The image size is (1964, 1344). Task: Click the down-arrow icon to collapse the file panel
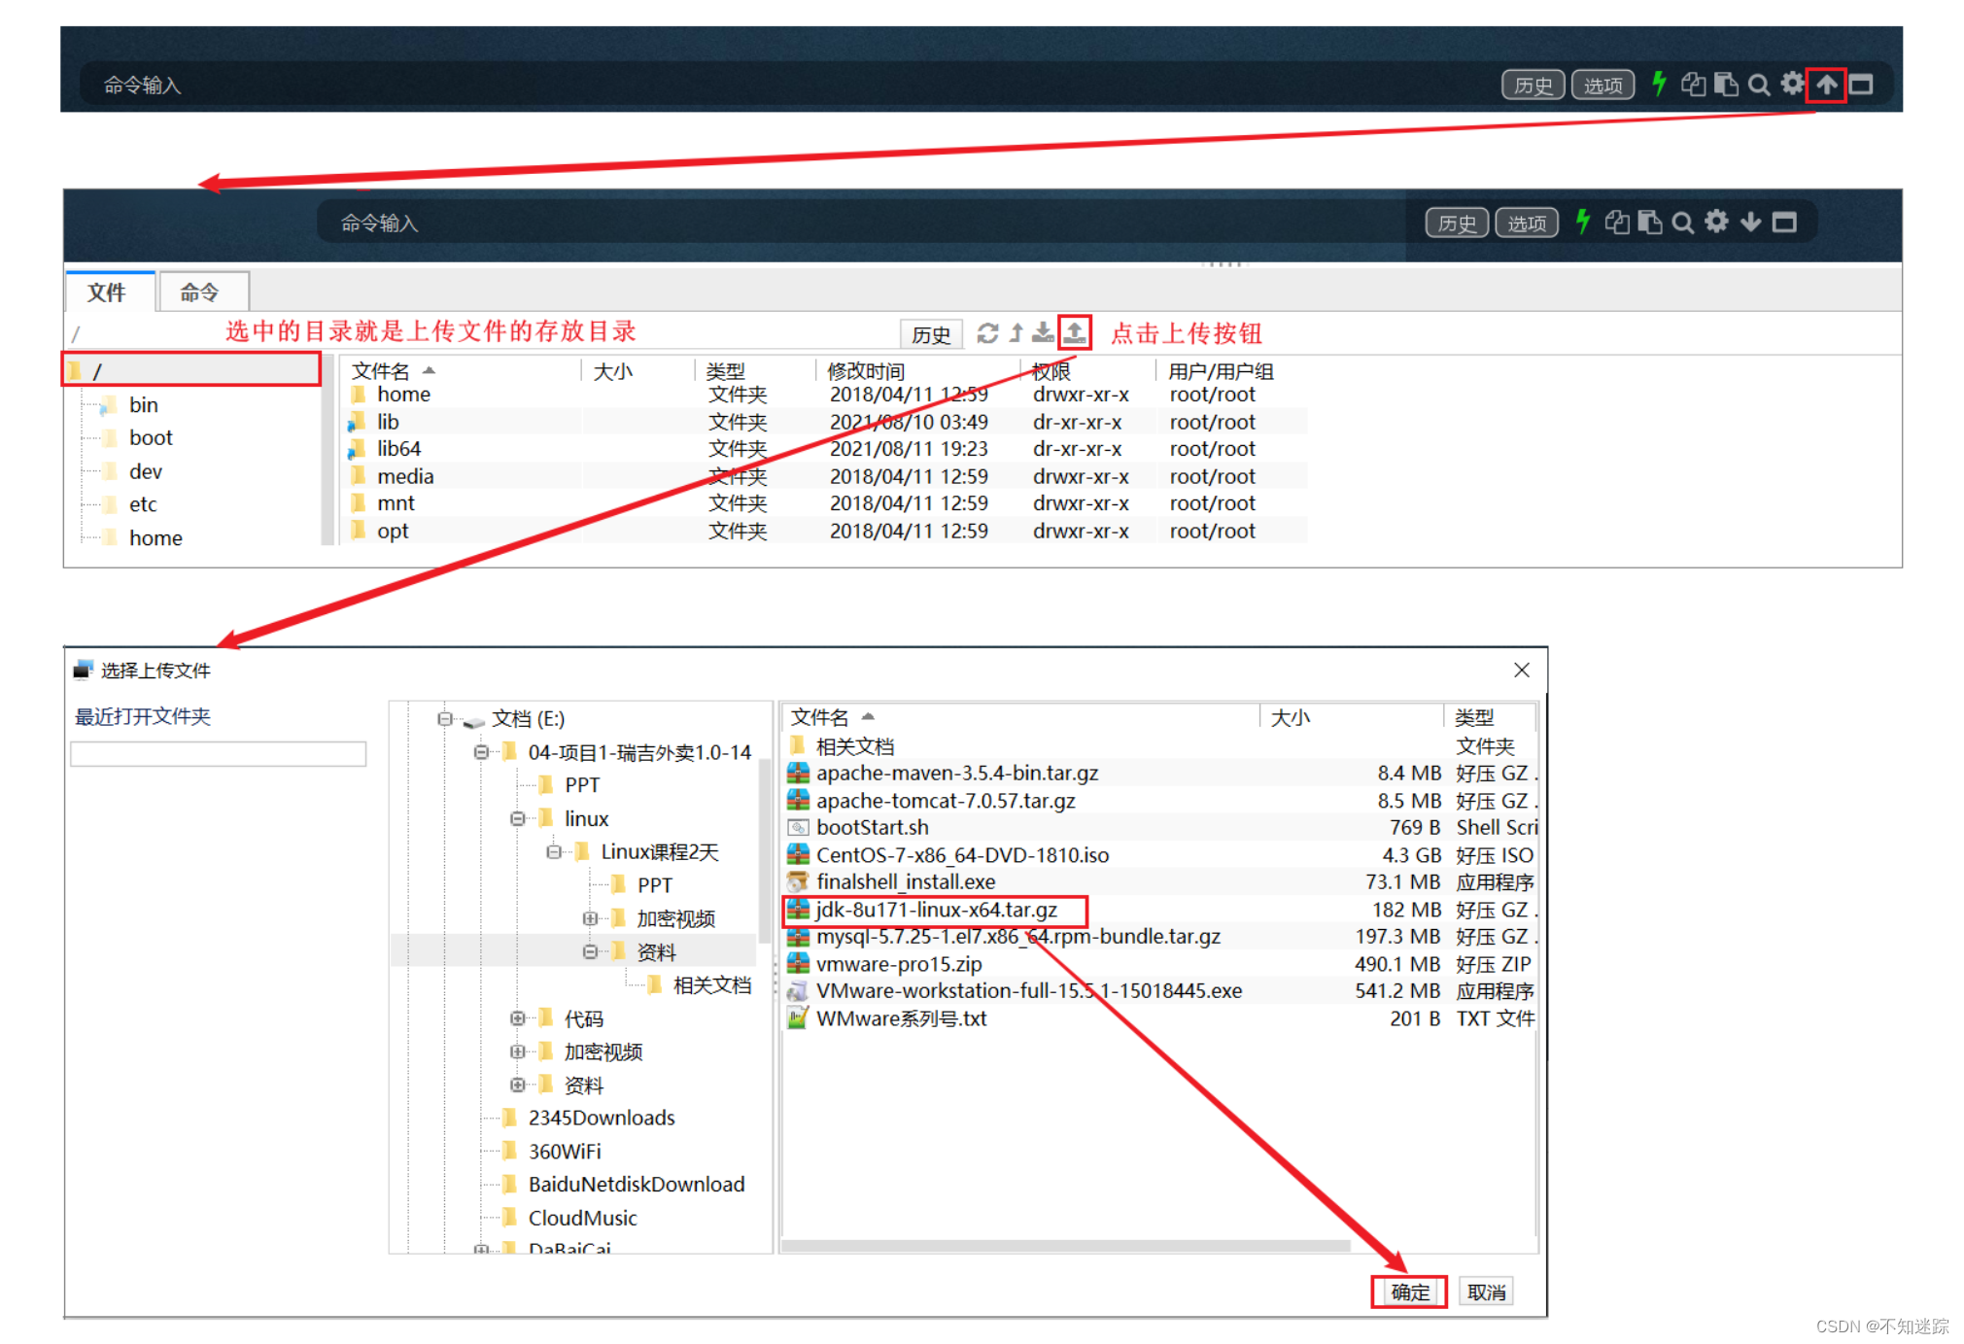1750,223
